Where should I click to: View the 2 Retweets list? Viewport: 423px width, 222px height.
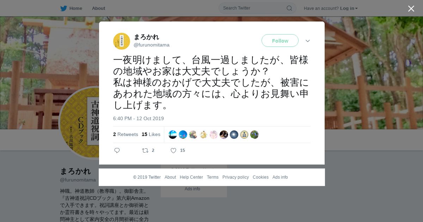coord(125,134)
